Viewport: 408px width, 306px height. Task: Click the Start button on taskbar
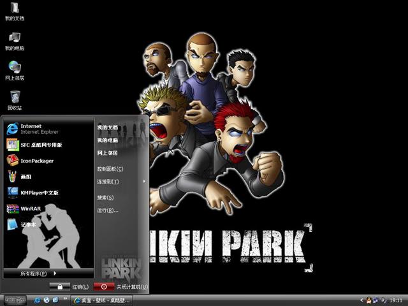pyautogui.click(x=15, y=300)
